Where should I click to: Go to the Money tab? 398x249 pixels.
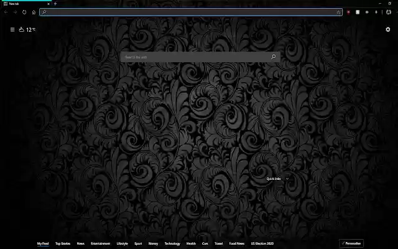153,243
